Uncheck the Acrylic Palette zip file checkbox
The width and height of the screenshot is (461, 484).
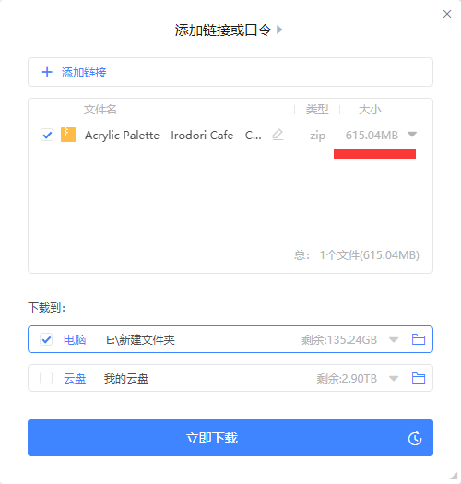point(47,135)
